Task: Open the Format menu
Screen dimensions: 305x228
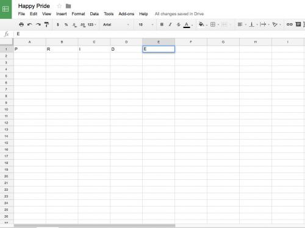Action: 78,14
